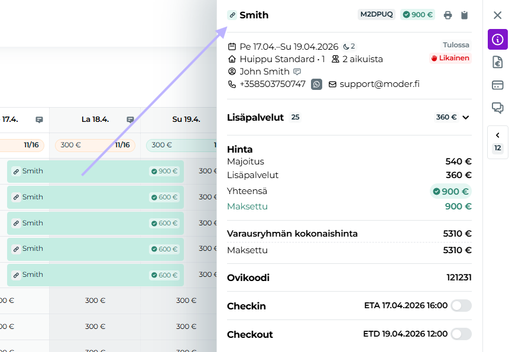
Task: Collapse sidebar using the left chevron above 12
Action: point(497,135)
